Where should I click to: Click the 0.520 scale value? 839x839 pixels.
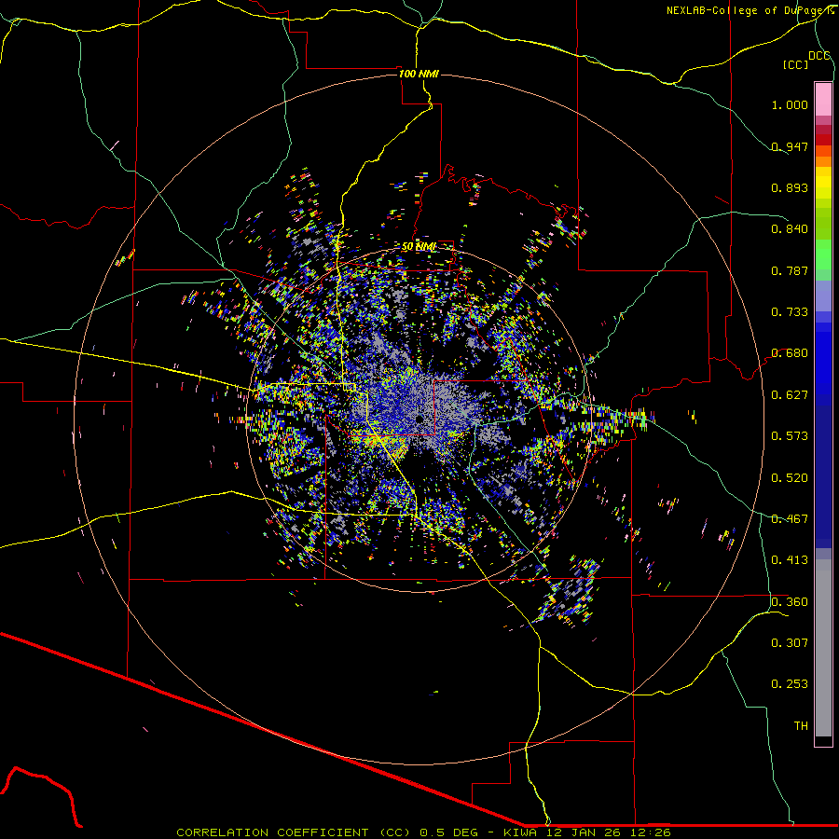pos(790,478)
